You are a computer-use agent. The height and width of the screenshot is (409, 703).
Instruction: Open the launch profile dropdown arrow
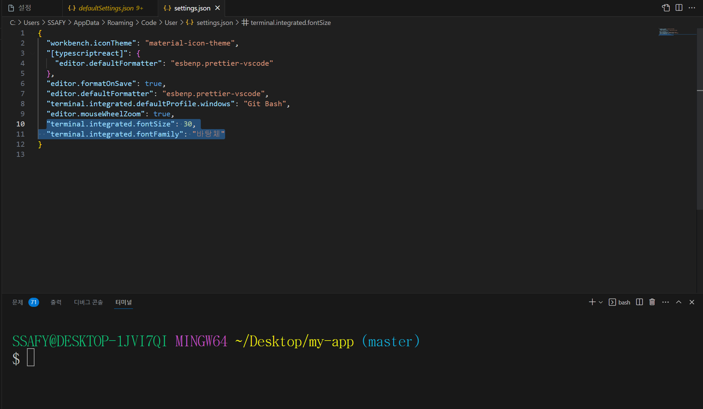(x=601, y=302)
